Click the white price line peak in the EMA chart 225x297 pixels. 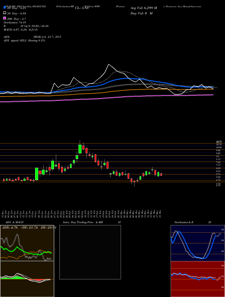[x=109, y=65]
